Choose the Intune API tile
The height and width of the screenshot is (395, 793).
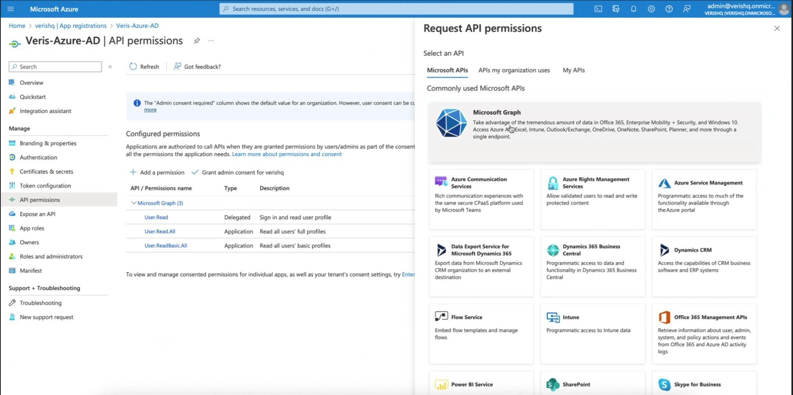click(592, 333)
